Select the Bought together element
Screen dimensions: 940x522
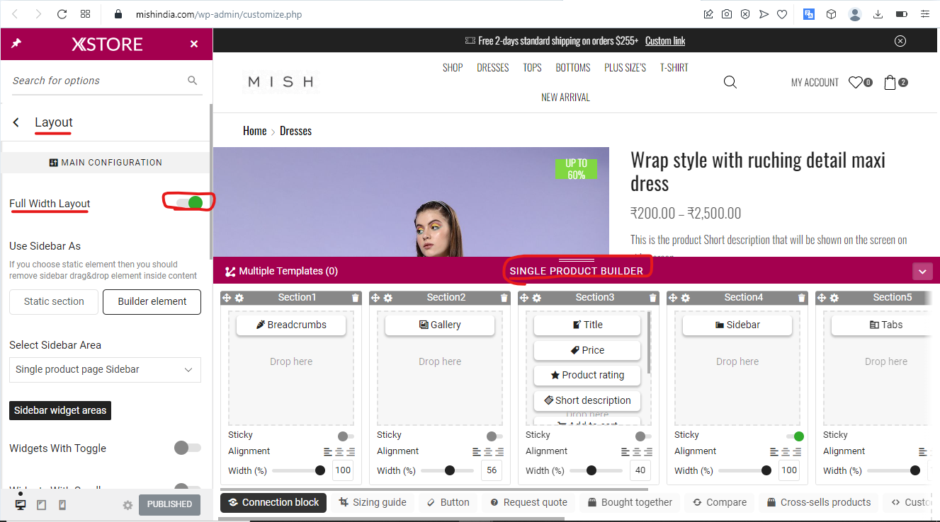point(630,502)
